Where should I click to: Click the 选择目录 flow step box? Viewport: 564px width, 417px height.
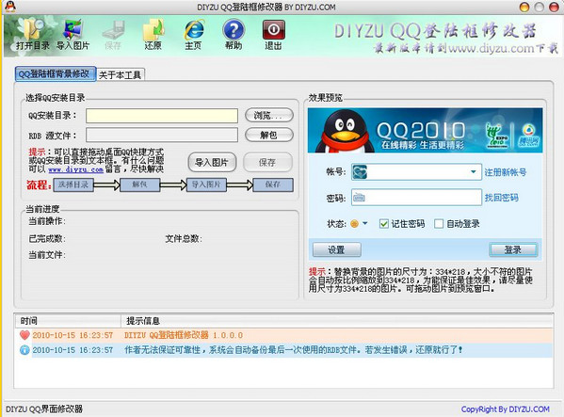click(73, 184)
